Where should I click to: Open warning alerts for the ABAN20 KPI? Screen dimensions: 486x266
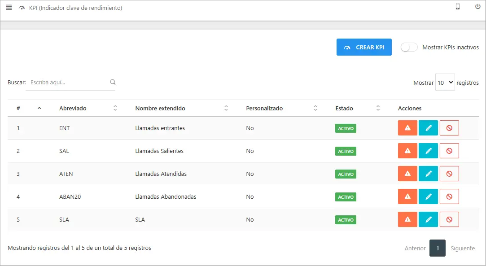pyautogui.click(x=407, y=196)
